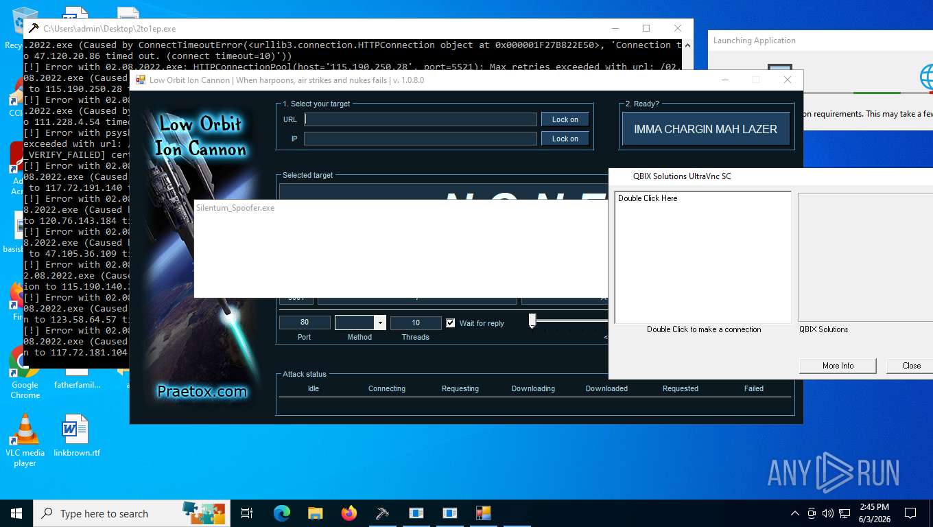
Task: Open the notification center icon
Action: [x=910, y=513]
